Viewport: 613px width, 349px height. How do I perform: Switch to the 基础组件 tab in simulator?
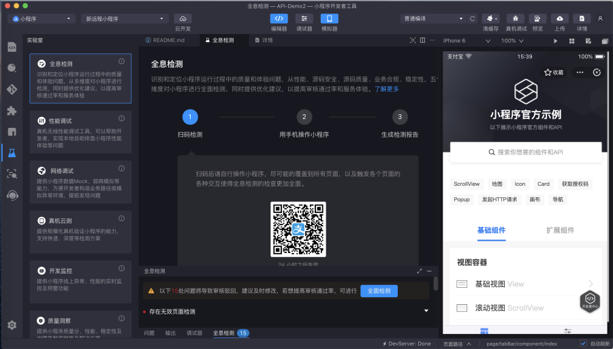[491, 231]
